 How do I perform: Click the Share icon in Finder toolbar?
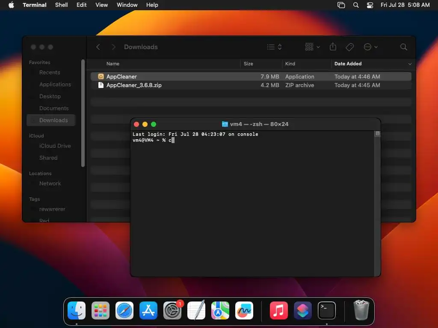pos(333,47)
